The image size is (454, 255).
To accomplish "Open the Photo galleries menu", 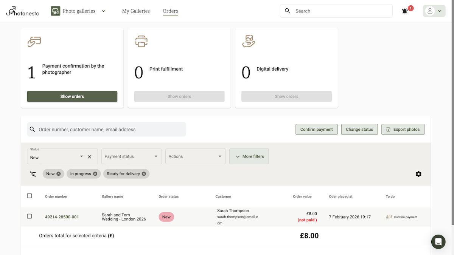I will coord(78,11).
